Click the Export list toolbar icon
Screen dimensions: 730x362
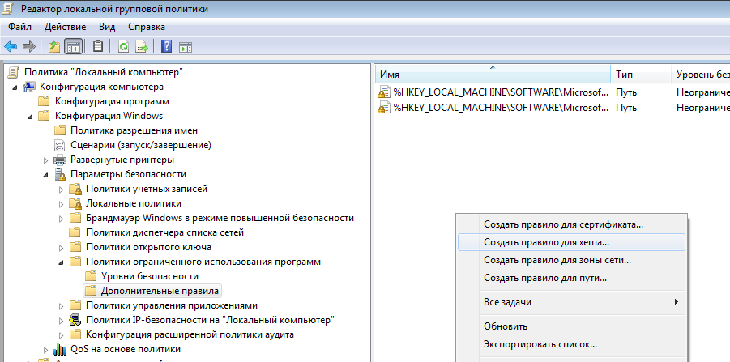coord(142,46)
